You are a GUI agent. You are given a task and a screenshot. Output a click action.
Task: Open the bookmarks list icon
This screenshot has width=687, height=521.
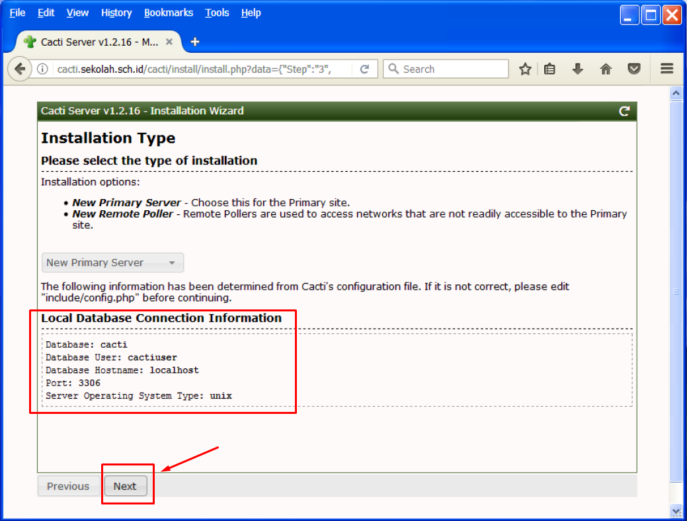click(x=549, y=69)
